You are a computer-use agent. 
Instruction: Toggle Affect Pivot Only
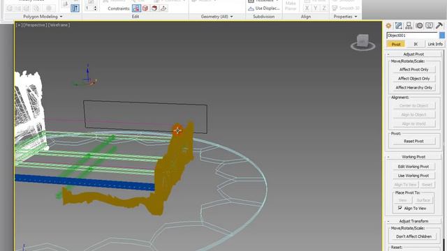click(414, 70)
